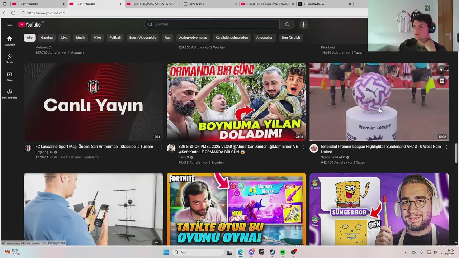Click the magnifier search submit button
Screen dimensions: 459x258
pos(287,24)
